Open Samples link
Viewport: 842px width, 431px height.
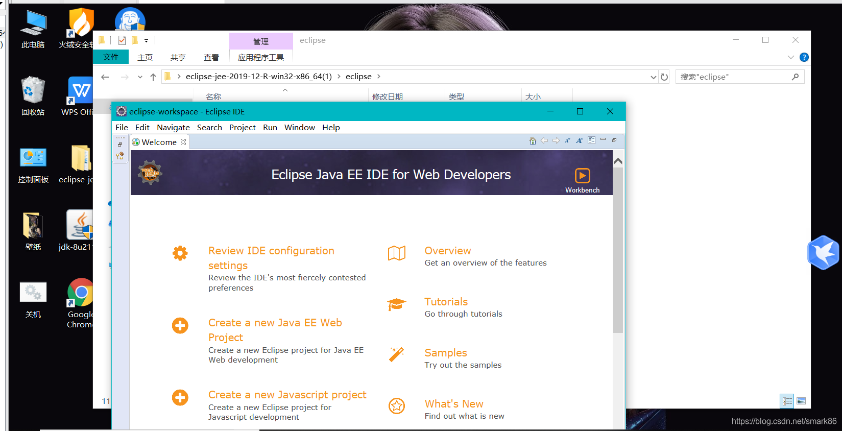(446, 353)
